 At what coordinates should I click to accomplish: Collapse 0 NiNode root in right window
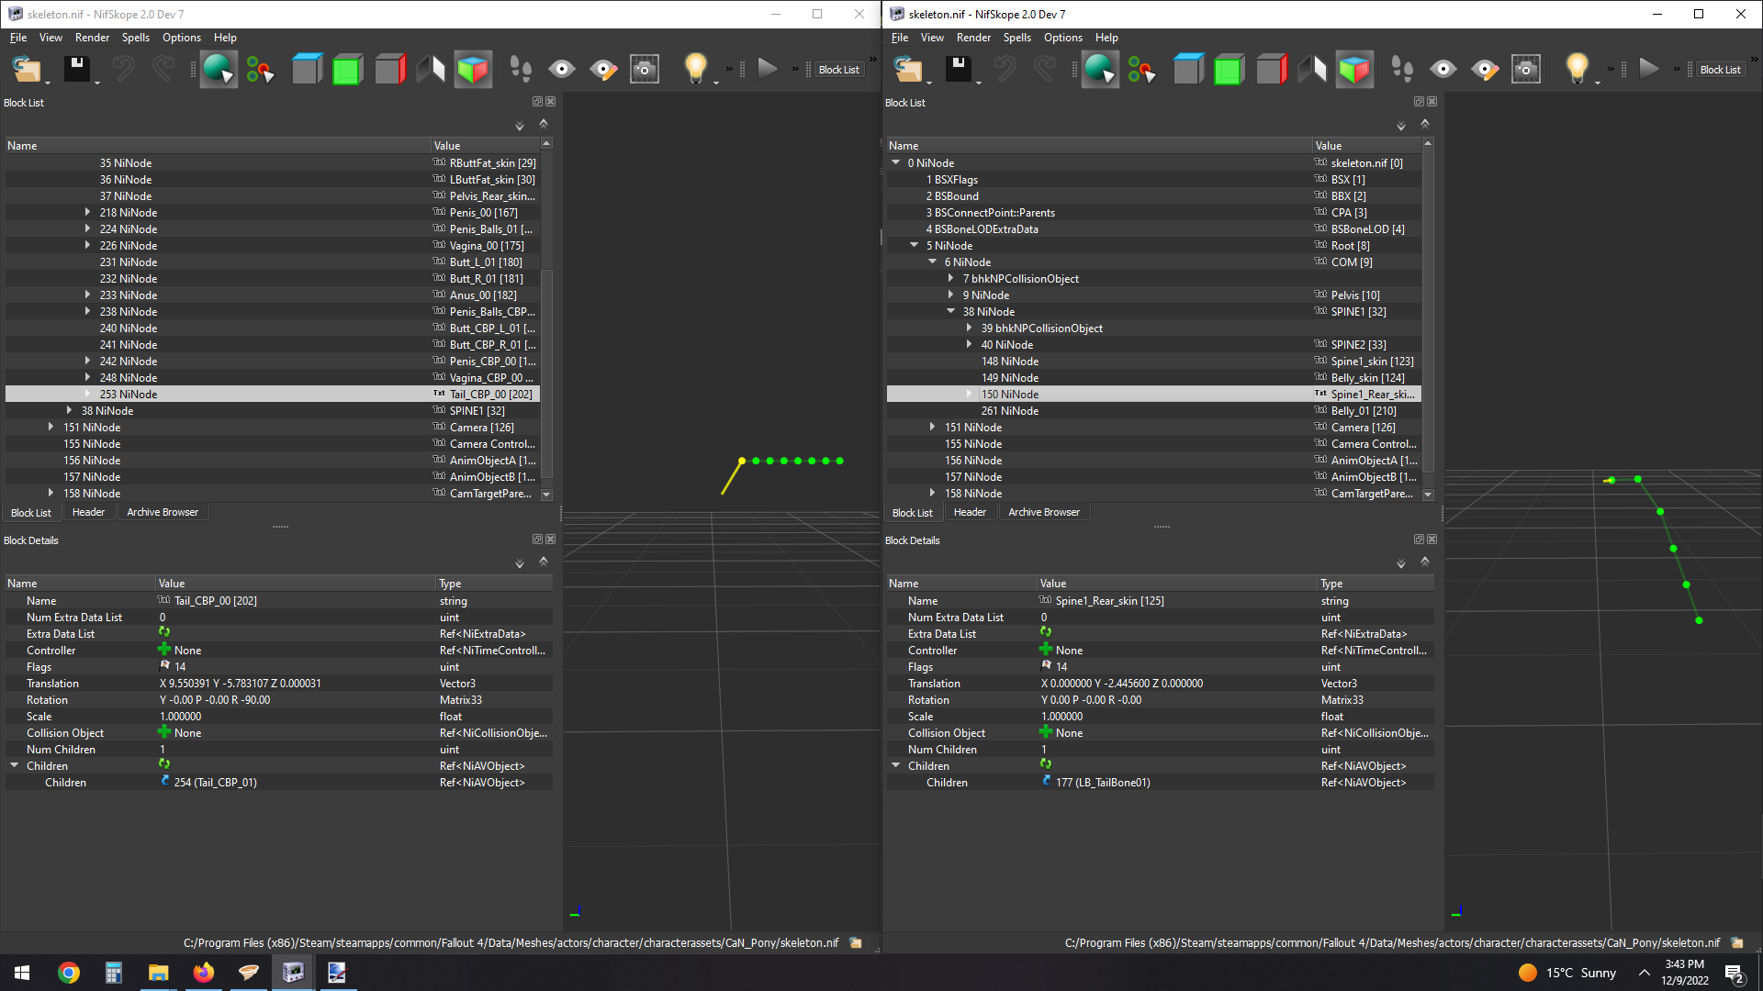(x=895, y=163)
